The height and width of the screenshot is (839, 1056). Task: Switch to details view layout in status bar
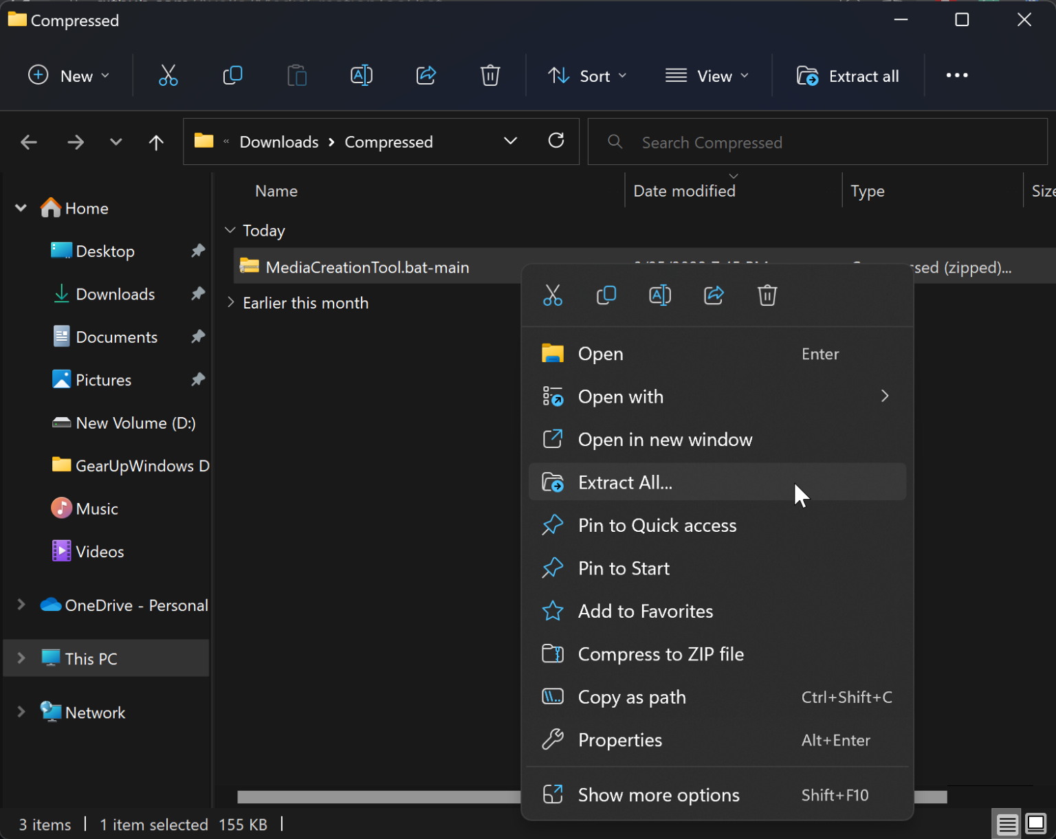coord(1007,823)
